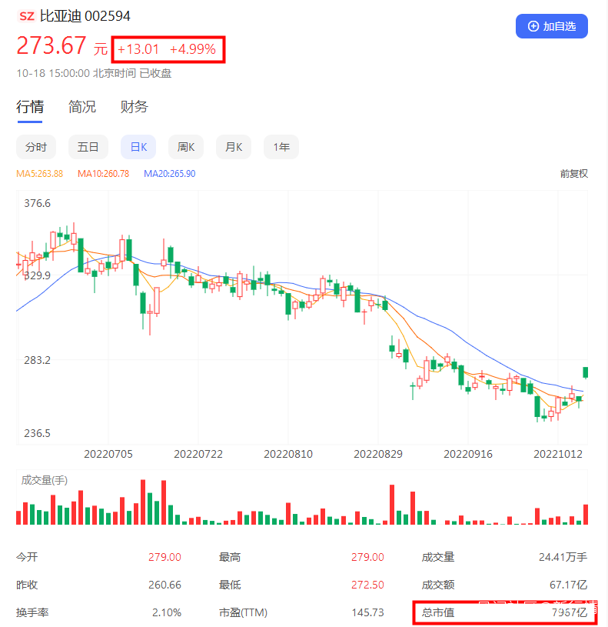Click the 总市值 label
Image resolution: width=608 pixels, height=627 pixels.
pos(438,612)
